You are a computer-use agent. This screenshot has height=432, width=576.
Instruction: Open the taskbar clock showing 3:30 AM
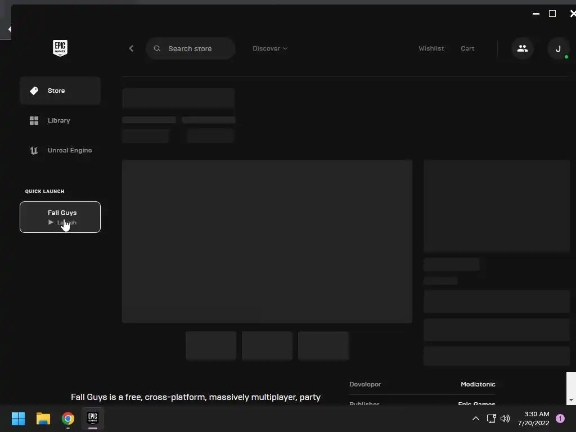click(533, 418)
